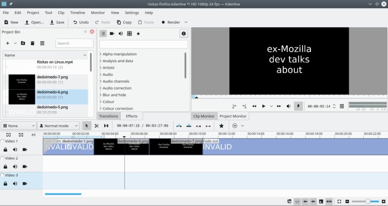Hide video on Video 3 track
Viewport: 388px width, 206px height.
coord(25,184)
